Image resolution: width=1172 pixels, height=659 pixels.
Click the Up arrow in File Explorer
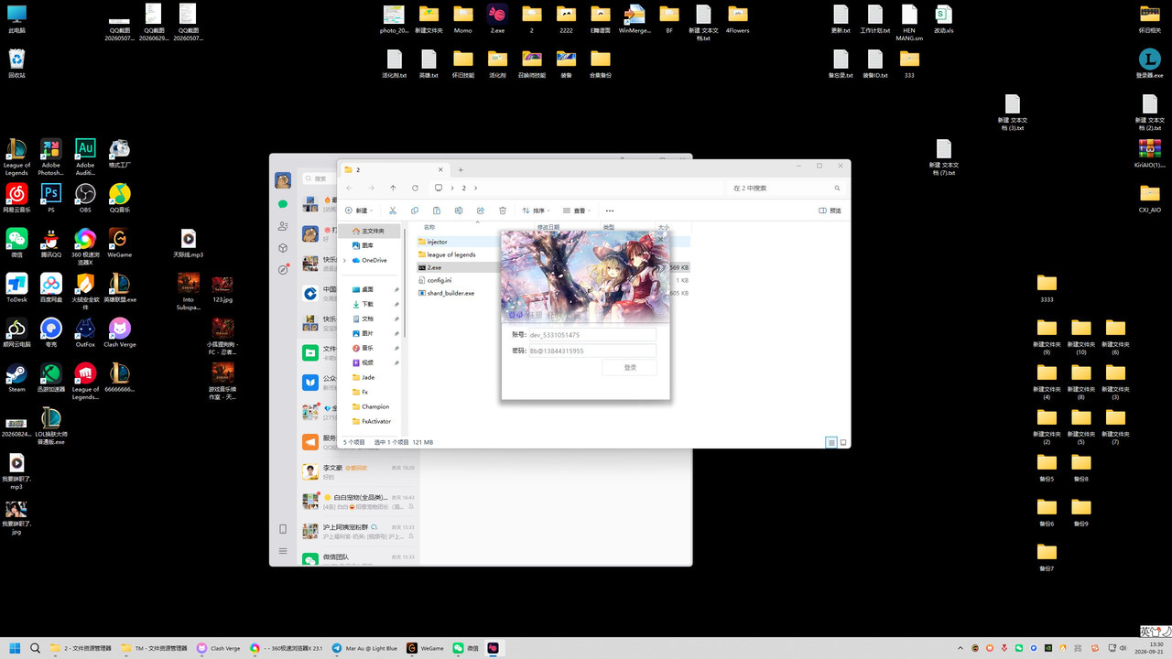pos(393,188)
